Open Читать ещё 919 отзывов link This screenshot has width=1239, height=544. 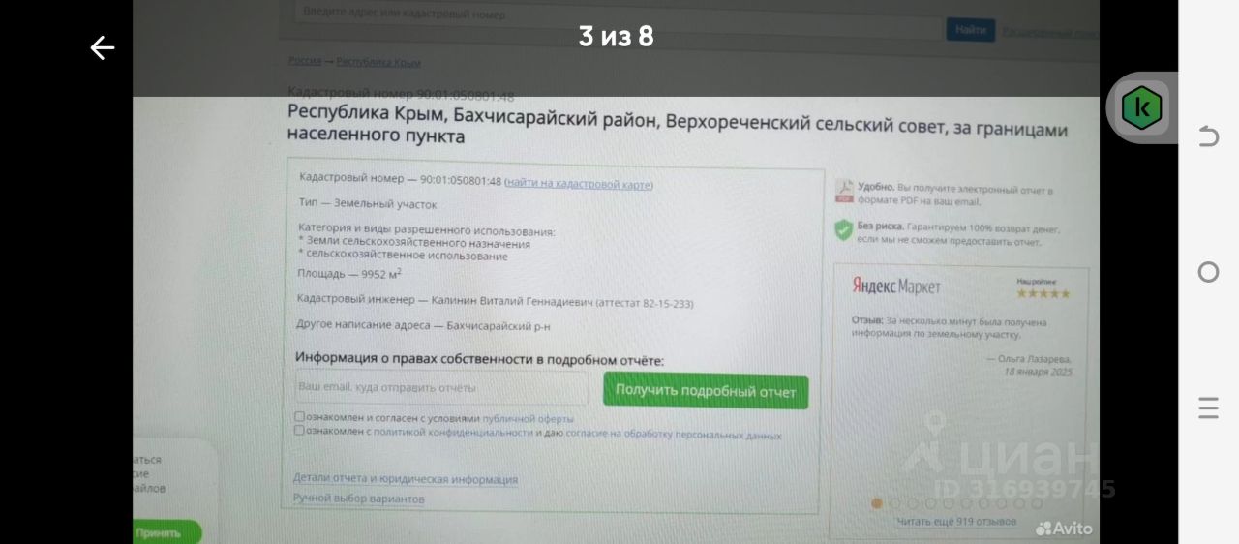[x=956, y=522]
